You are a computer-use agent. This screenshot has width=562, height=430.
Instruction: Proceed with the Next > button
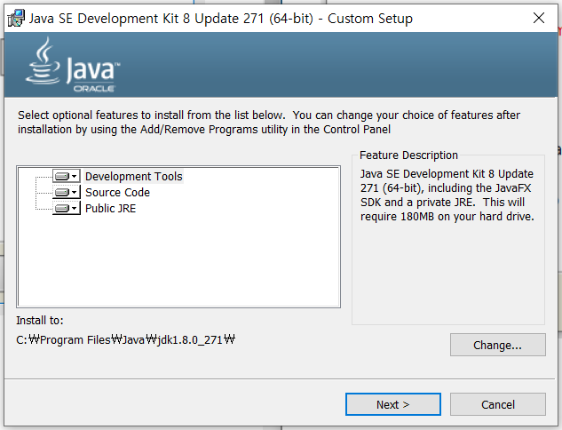[x=393, y=404]
